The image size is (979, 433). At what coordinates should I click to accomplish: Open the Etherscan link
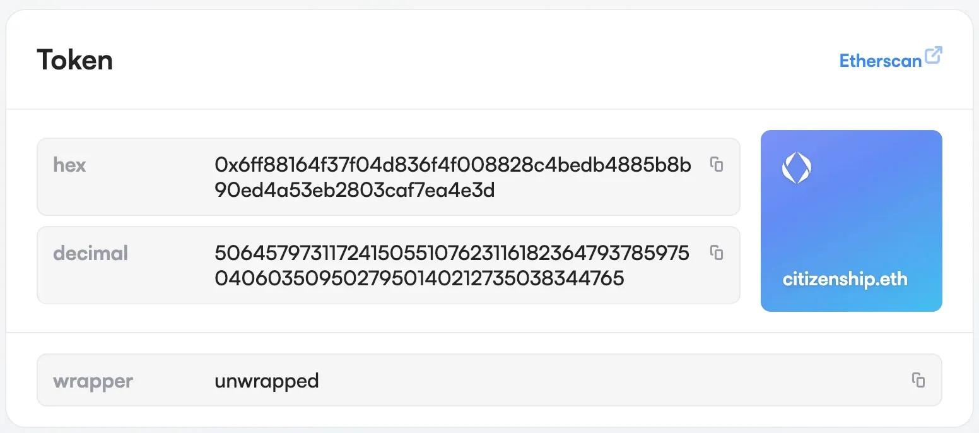881,61
